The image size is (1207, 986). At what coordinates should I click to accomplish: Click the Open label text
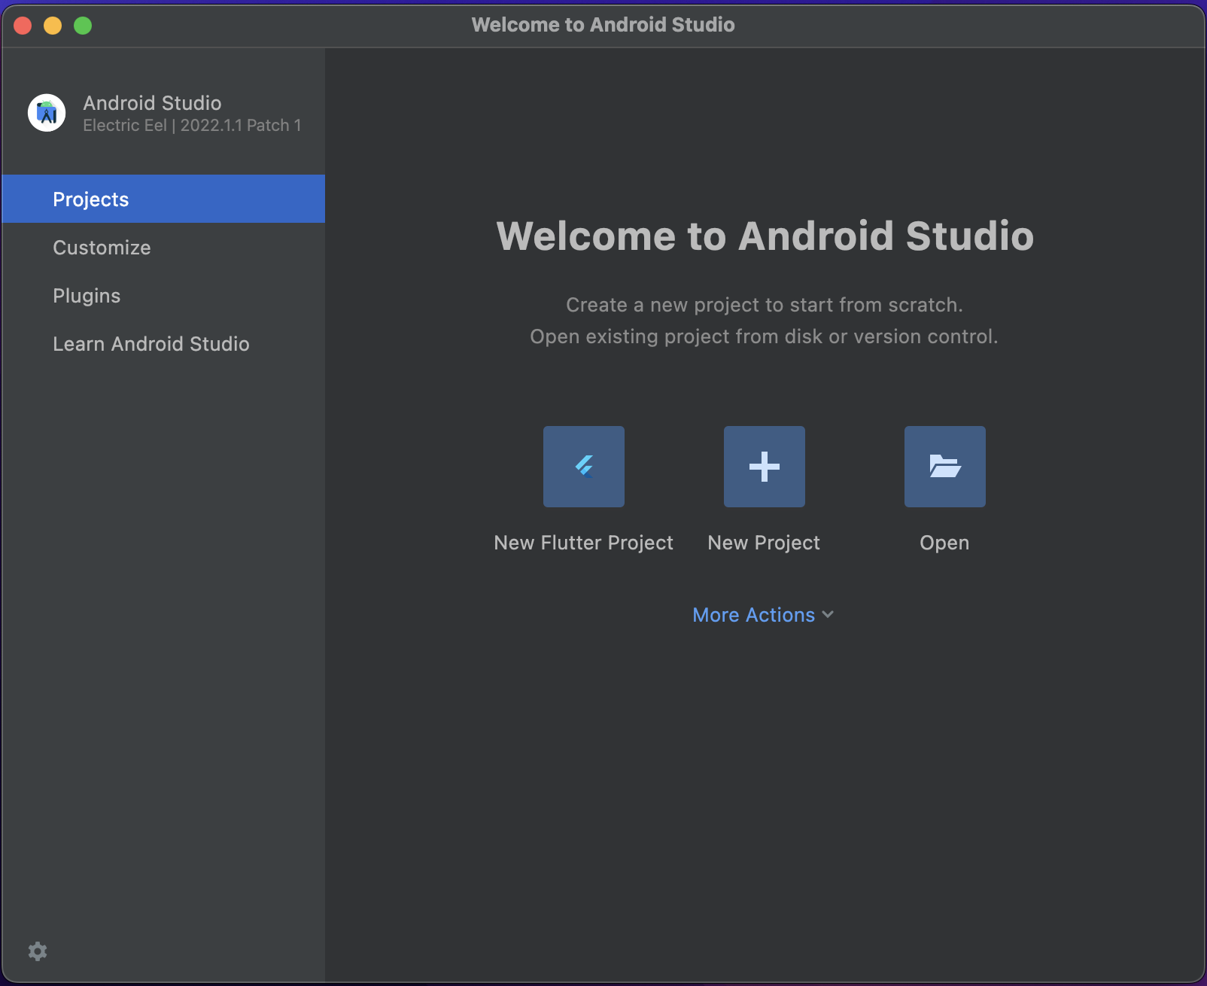click(944, 543)
